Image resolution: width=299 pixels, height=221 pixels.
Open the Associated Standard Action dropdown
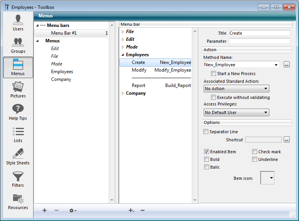(x=236, y=89)
